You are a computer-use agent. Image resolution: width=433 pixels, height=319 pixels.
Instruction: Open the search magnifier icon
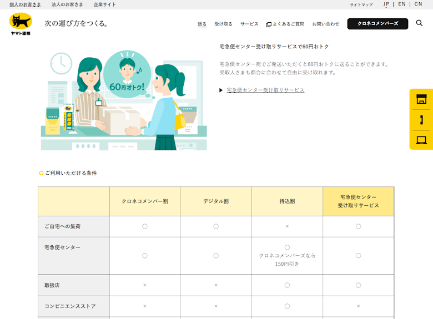419,23
